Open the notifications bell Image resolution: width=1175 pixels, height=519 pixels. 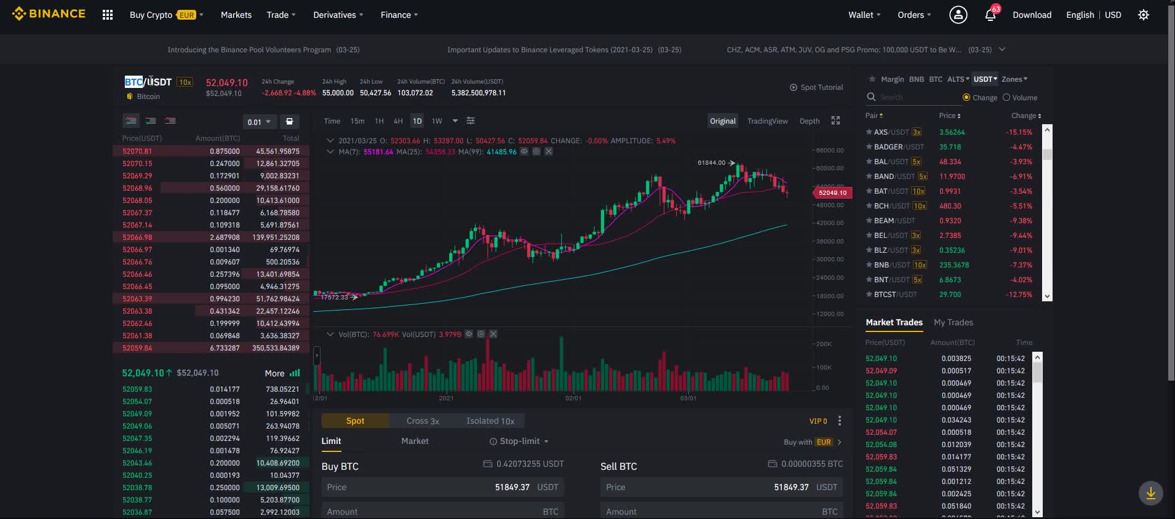[990, 15]
